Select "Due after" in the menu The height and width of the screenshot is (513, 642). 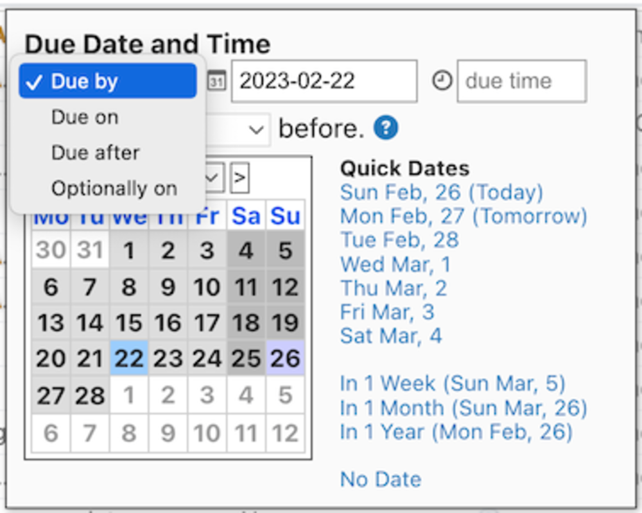click(96, 153)
